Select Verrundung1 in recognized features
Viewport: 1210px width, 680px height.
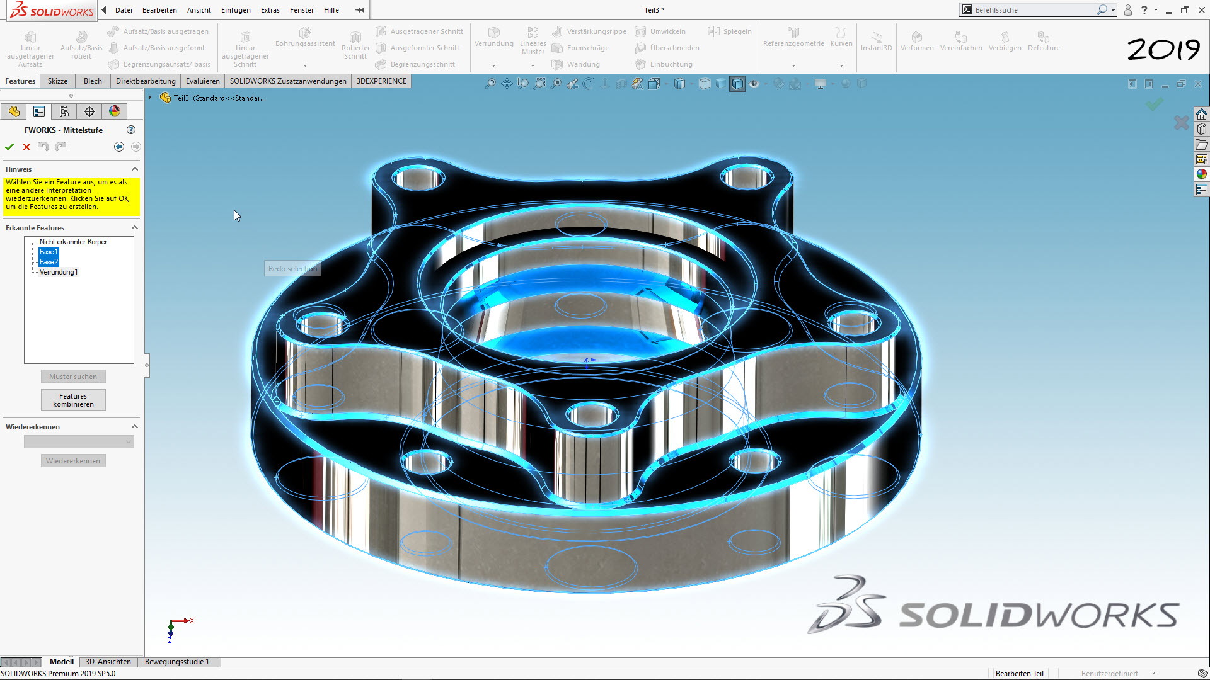(x=59, y=272)
